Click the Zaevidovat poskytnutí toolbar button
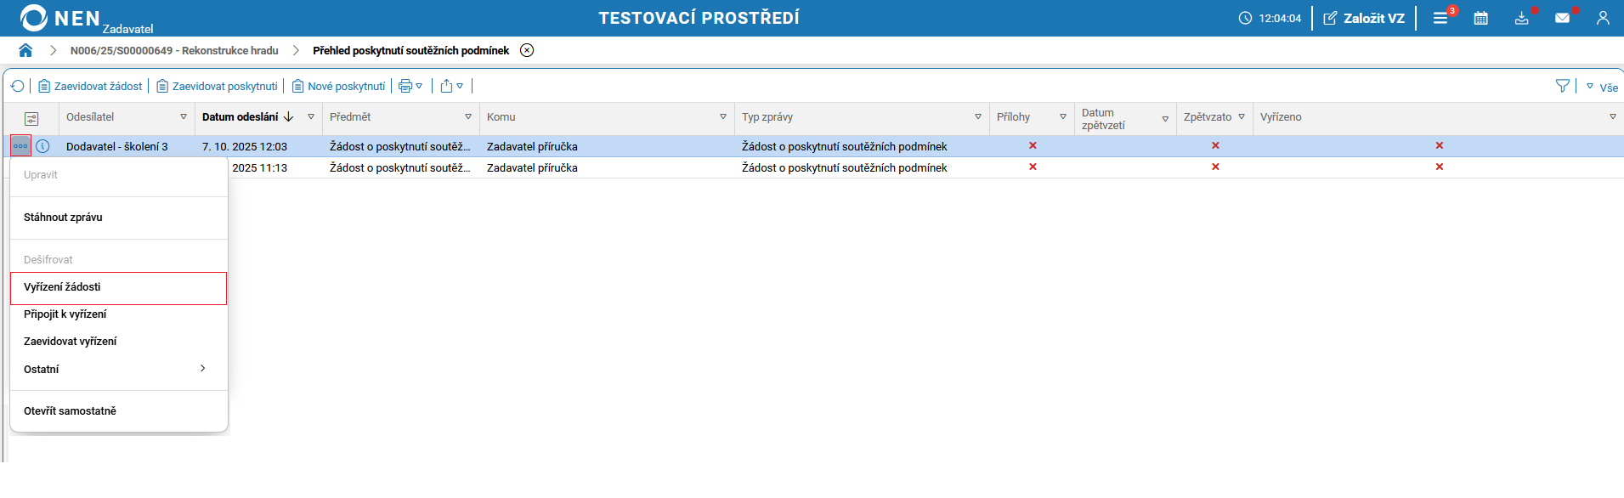Viewport: 1624px width, 498px height. coord(217,86)
